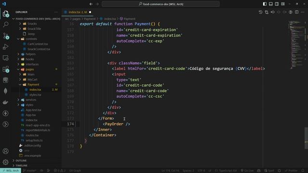Screen dimensions: 308x173
Task: Open the Run and Debug view
Action: [5, 47]
